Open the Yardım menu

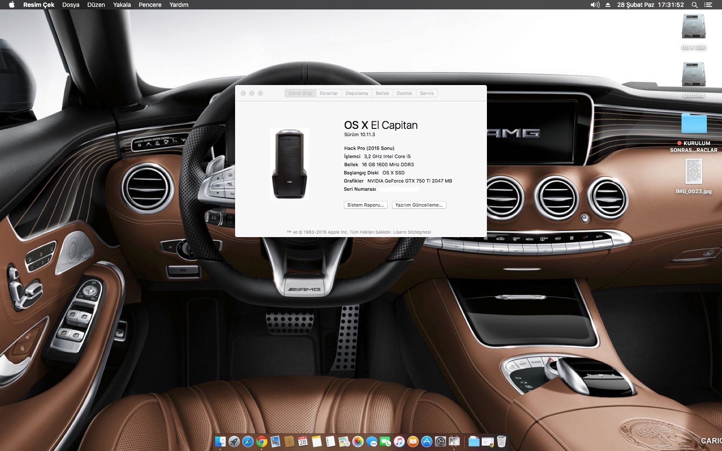click(179, 5)
